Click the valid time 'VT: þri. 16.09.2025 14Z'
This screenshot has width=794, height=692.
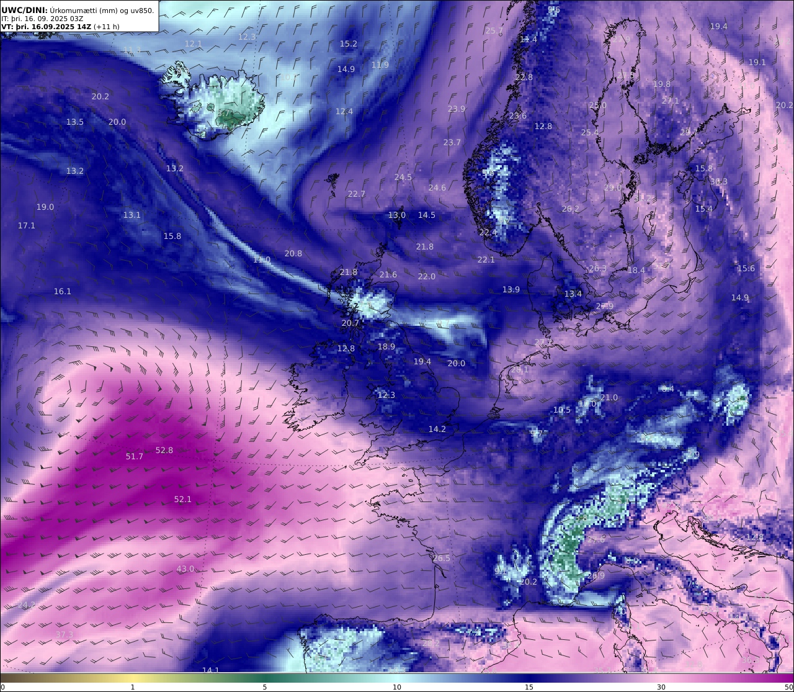(46, 27)
